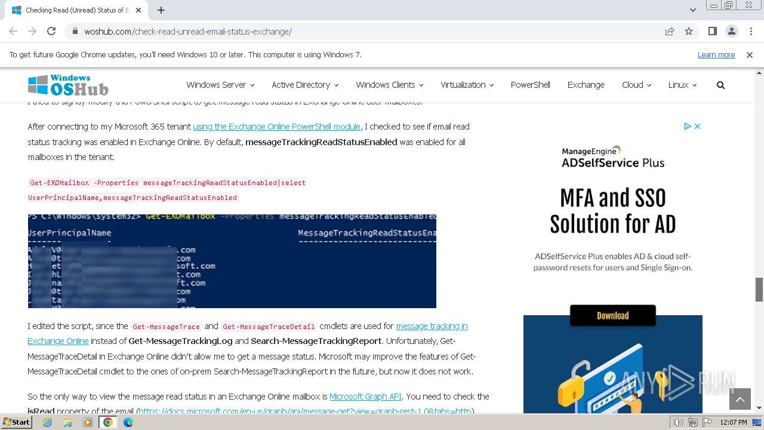764x430 pixels.
Task: Bookmark this page with the star icon
Action: coord(689,31)
